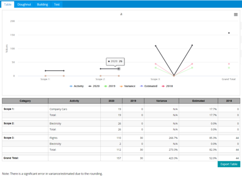
Task: Click the 2020 table column header
Action: pos(111,101)
